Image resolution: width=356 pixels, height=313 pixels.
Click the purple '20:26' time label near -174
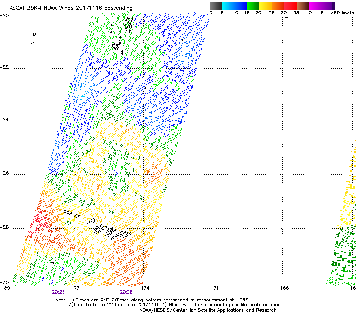[126, 292]
